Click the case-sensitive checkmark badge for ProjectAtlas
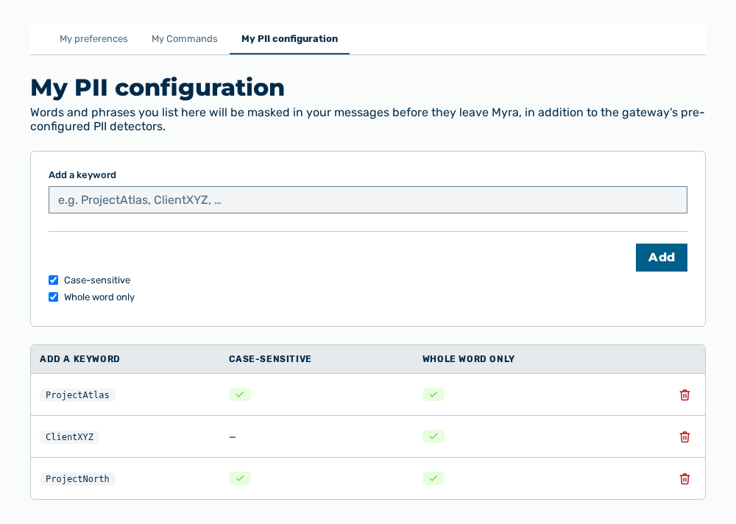Image resolution: width=736 pixels, height=524 pixels. coord(240,394)
